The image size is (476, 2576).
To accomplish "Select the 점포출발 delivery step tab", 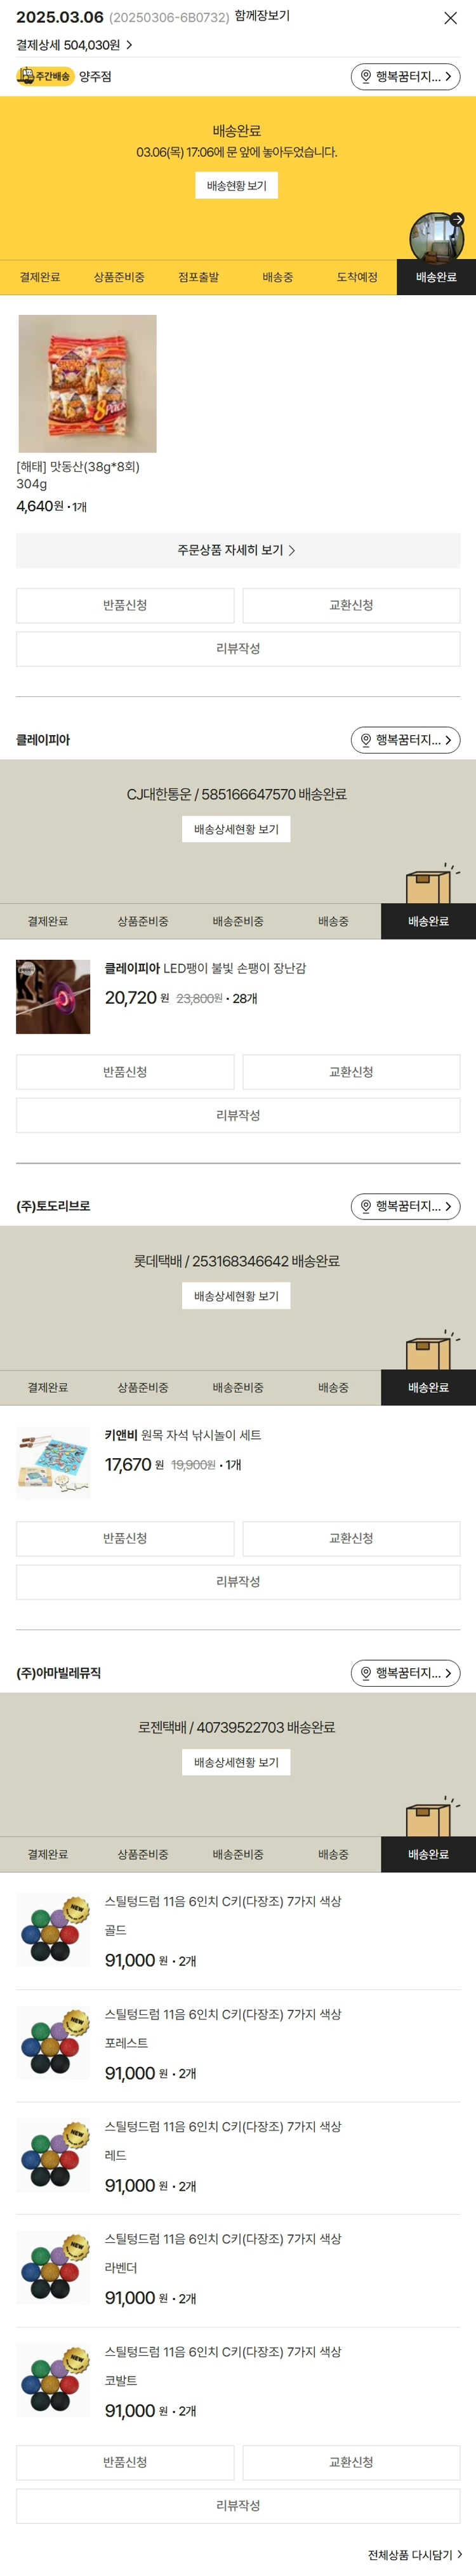I will 198,277.
